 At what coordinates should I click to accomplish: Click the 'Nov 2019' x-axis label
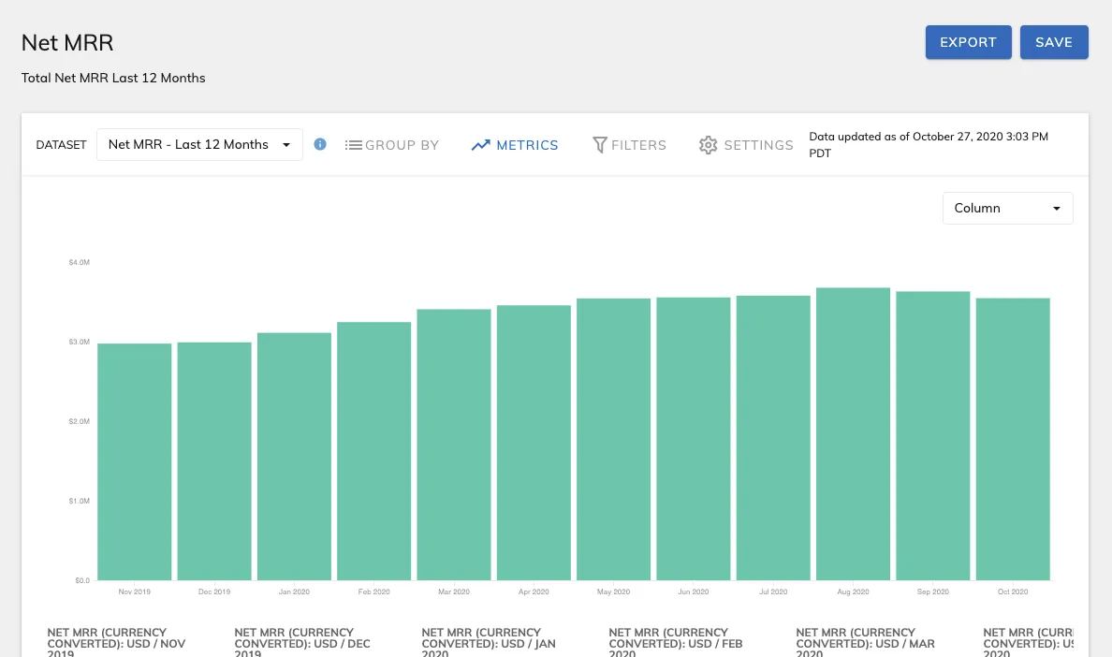(134, 591)
